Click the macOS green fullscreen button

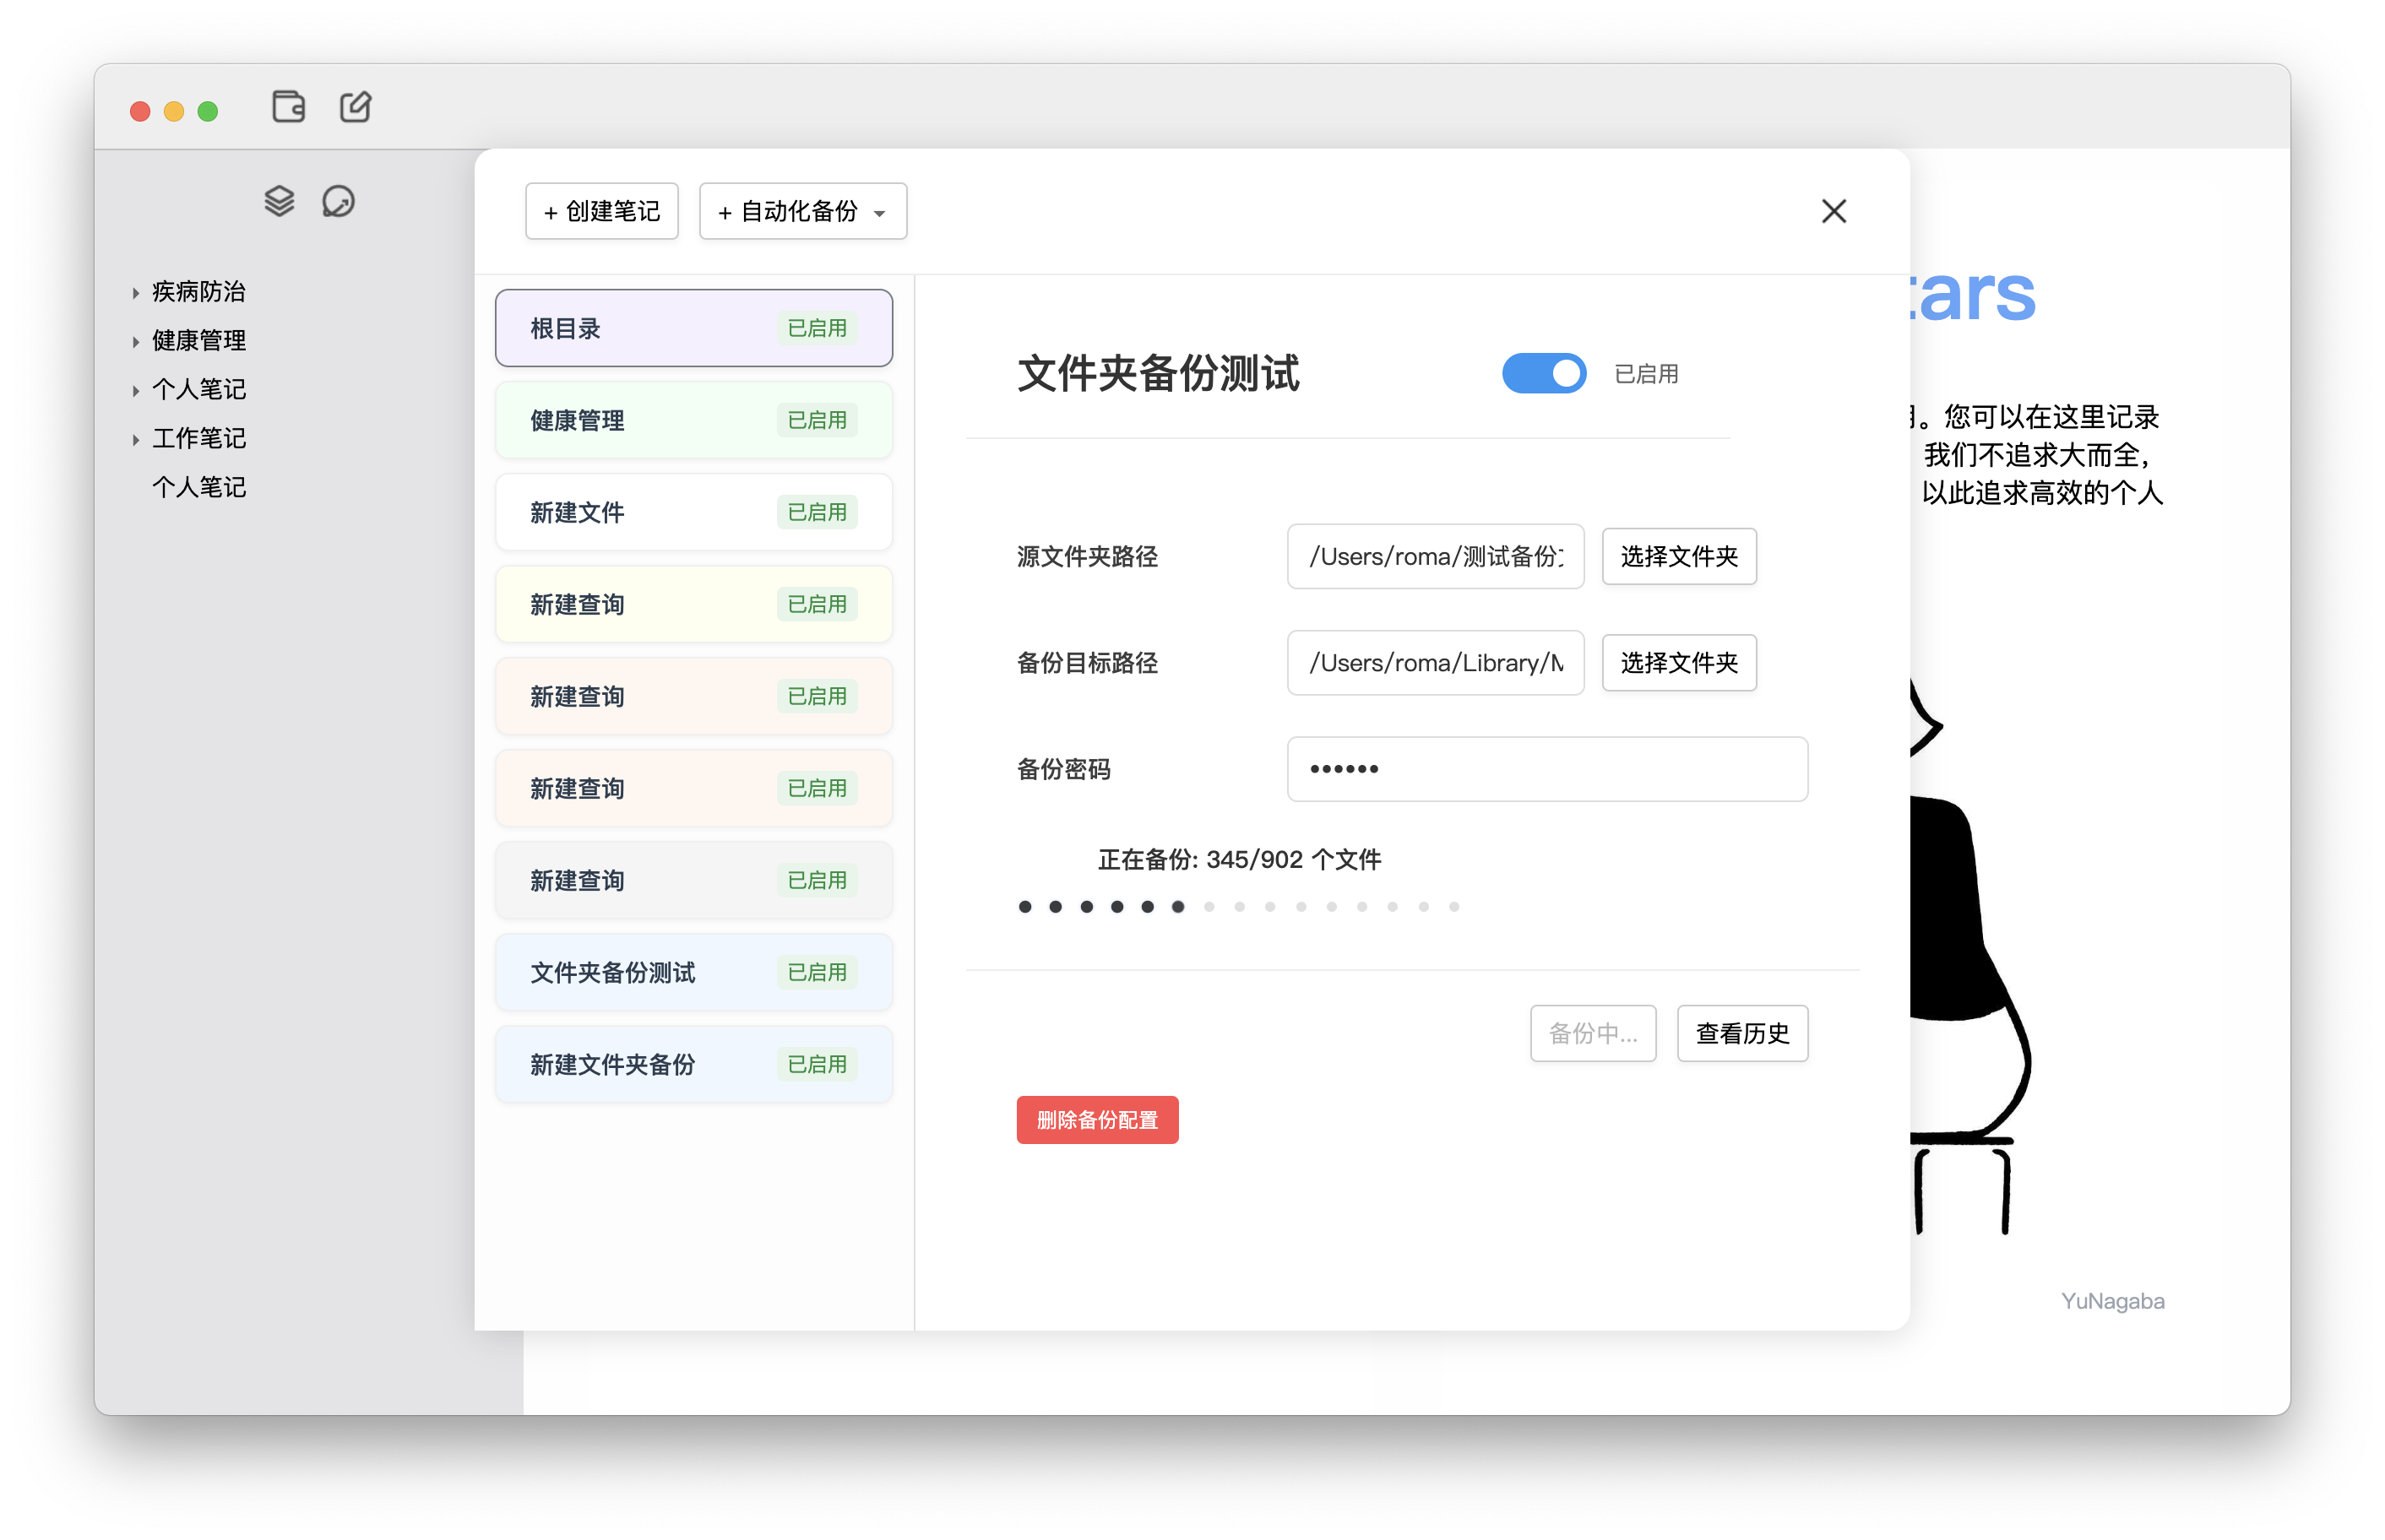point(208,111)
